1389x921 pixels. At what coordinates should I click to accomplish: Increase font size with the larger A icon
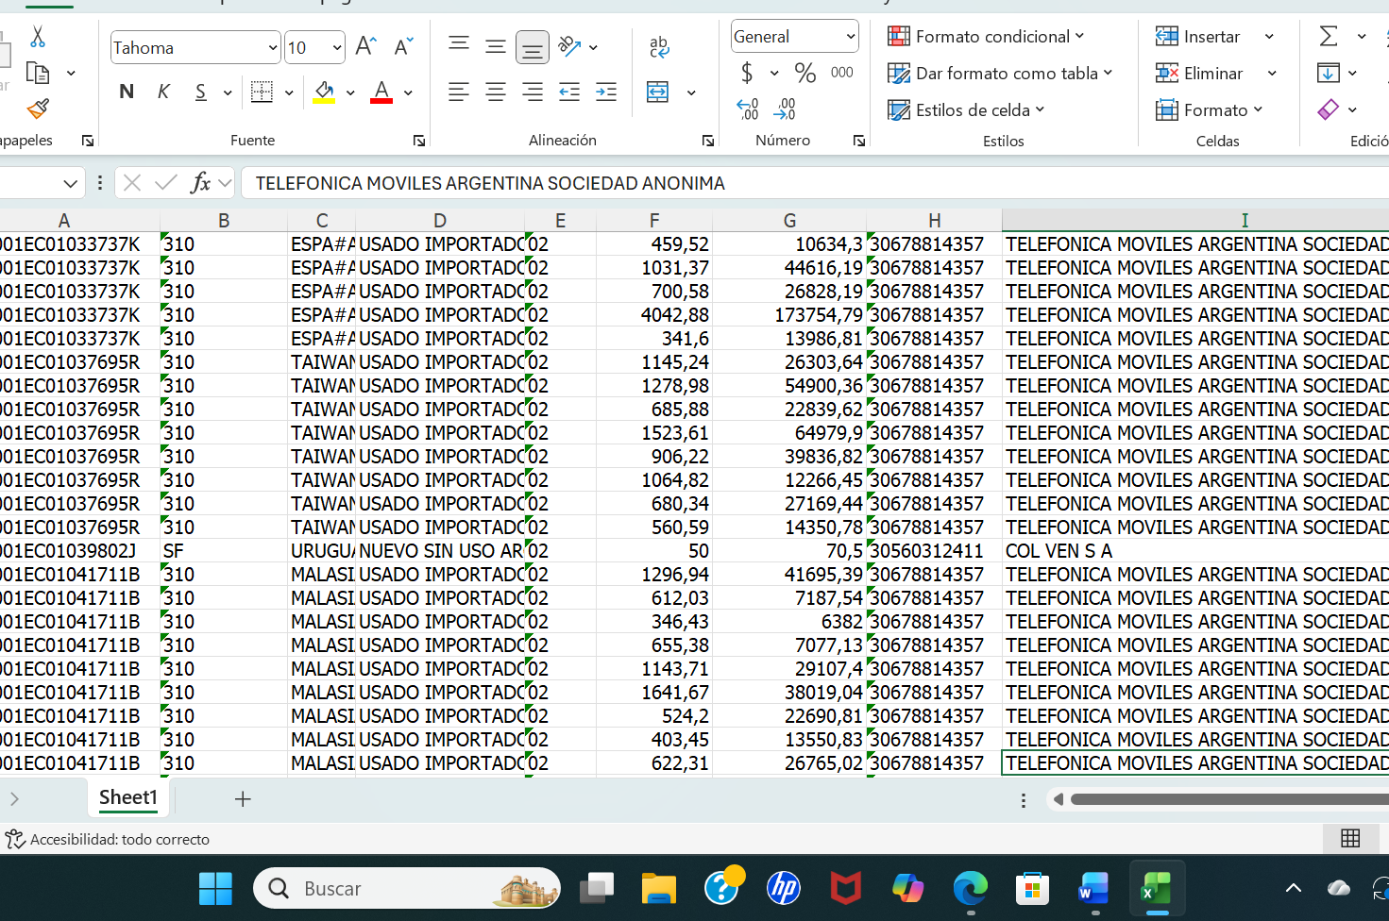click(x=365, y=46)
